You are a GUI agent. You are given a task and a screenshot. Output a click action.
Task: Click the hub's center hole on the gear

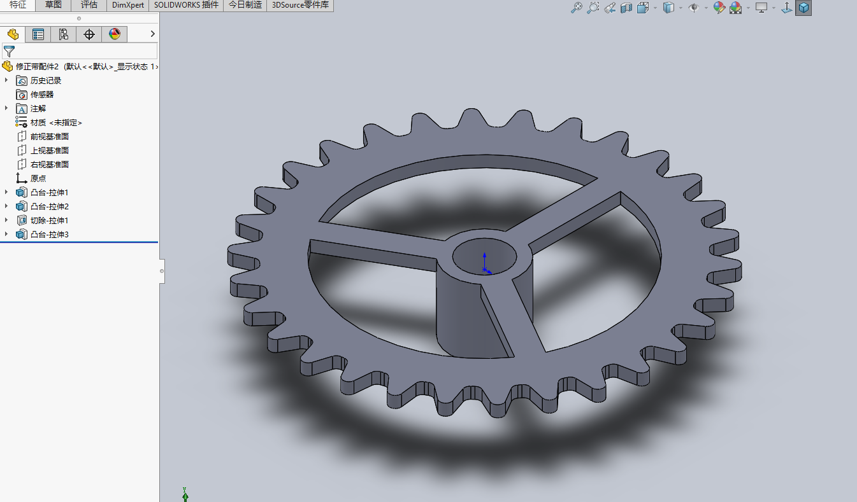[484, 258]
